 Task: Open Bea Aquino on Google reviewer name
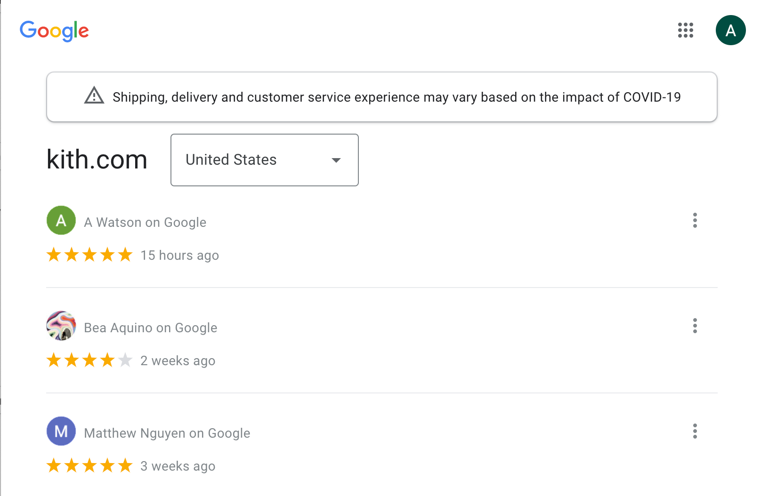[151, 328]
